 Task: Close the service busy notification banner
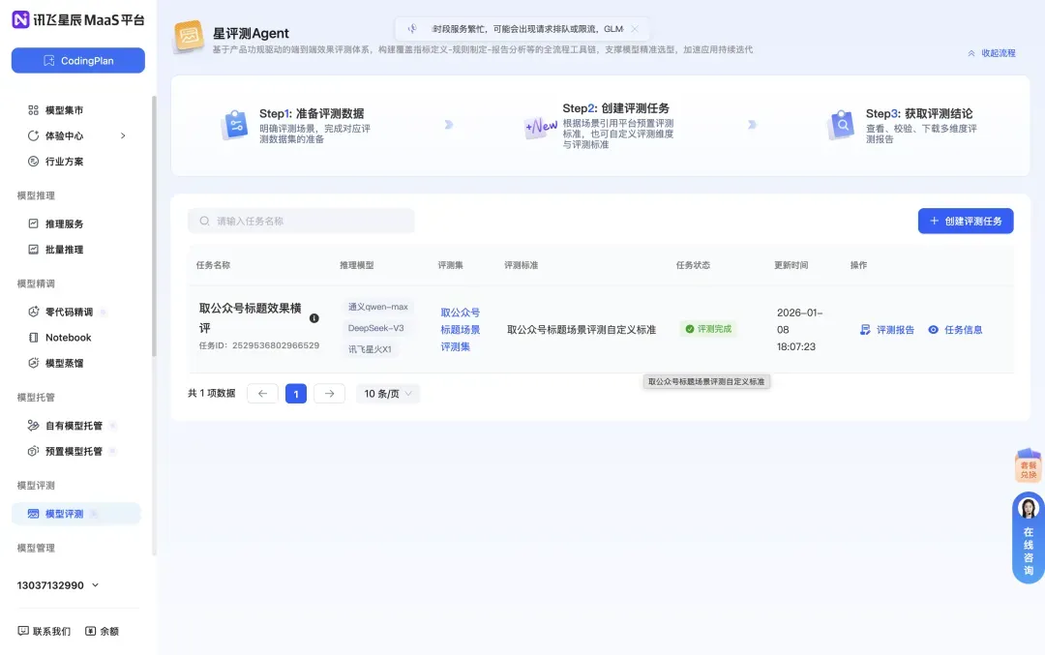click(x=635, y=29)
